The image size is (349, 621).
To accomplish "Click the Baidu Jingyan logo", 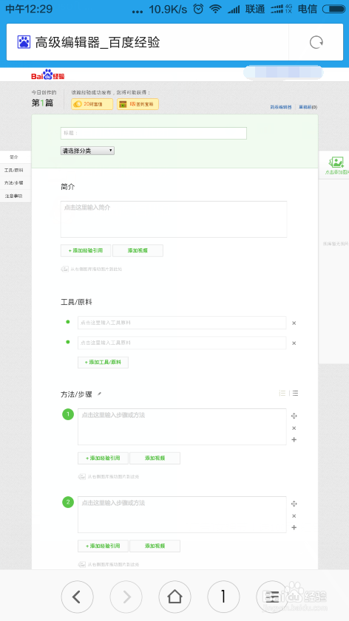I will tap(47, 75).
